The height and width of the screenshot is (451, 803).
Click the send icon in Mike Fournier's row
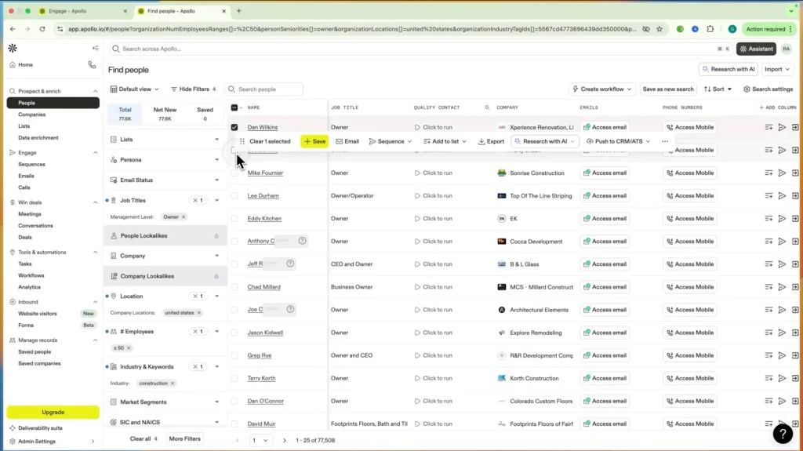click(782, 173)
